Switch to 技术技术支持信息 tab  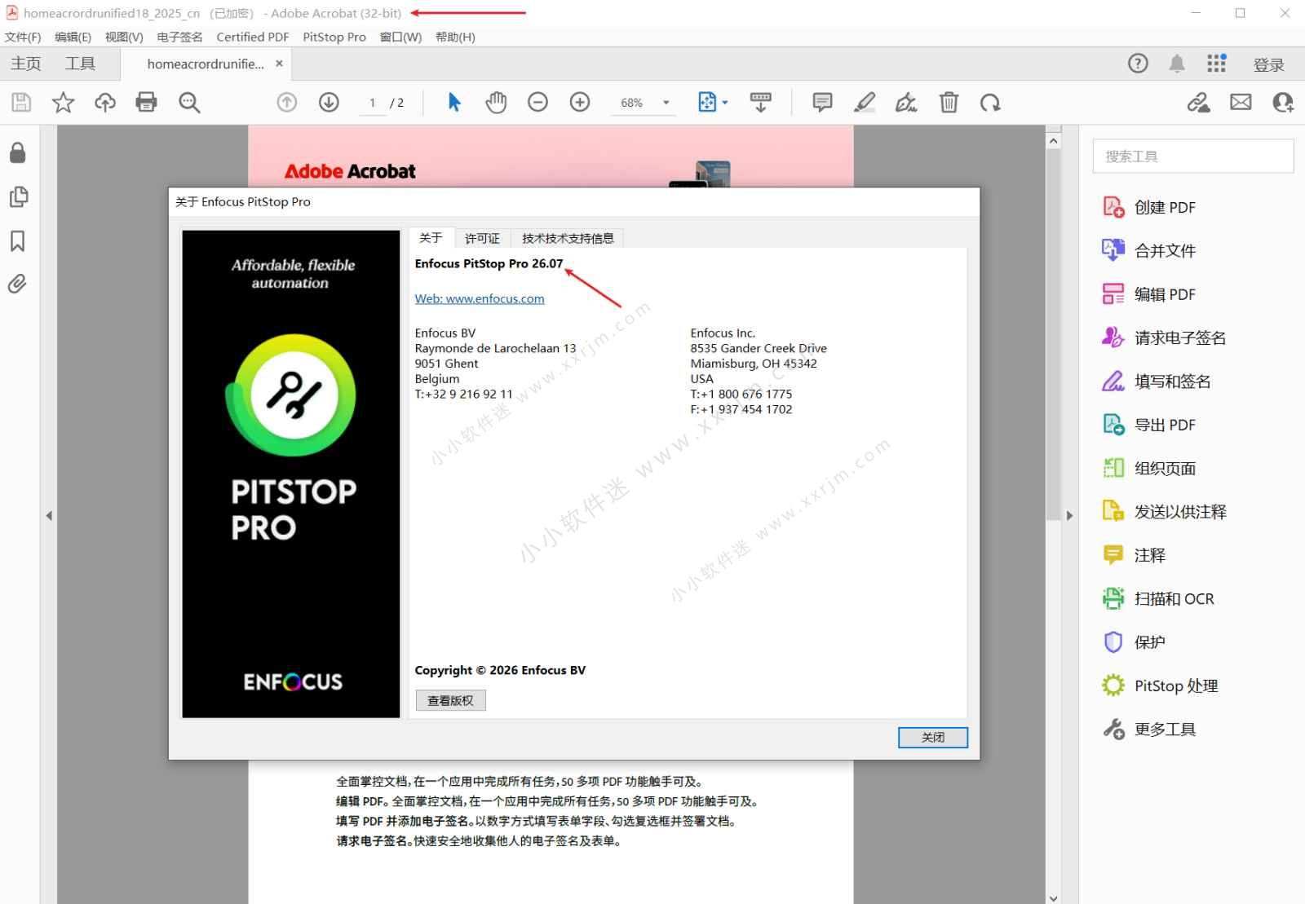[x=568, y=238]
